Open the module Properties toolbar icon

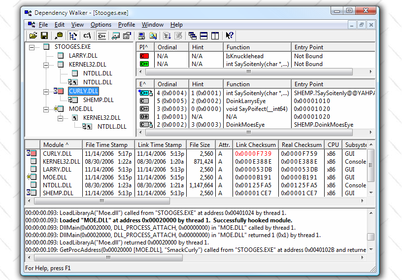(127, 35)
